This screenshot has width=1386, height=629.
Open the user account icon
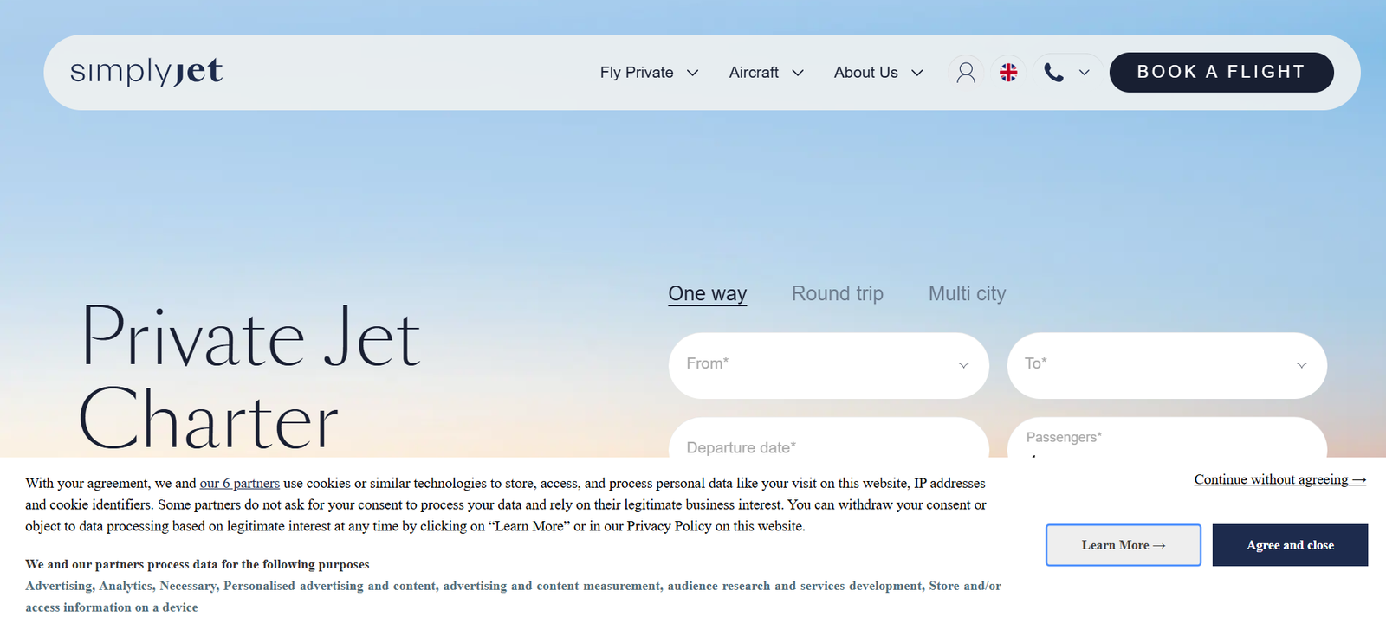965,73
